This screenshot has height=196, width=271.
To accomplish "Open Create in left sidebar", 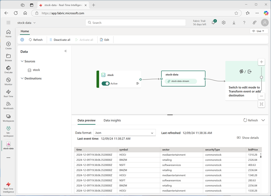I will tap(8, 46).
